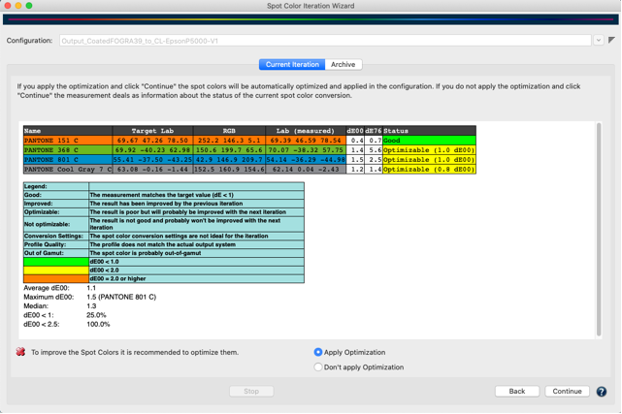622x414 pixels.
Task: Select the Current Iteration tab
Action: (x=292, y=65)
